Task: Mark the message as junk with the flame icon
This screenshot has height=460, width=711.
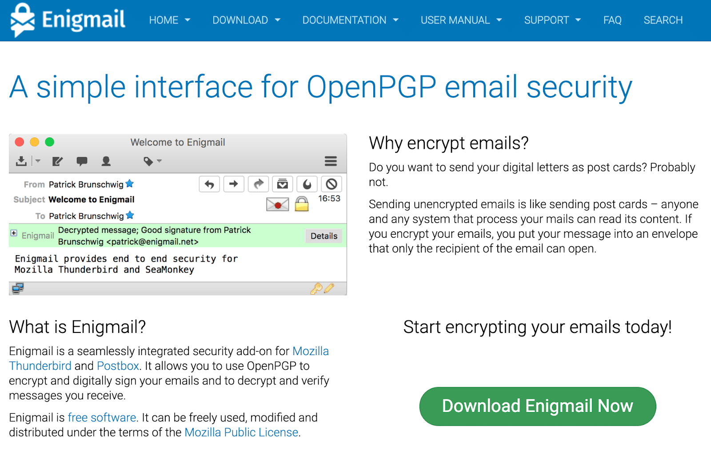Action: click(x=307, y=184)
